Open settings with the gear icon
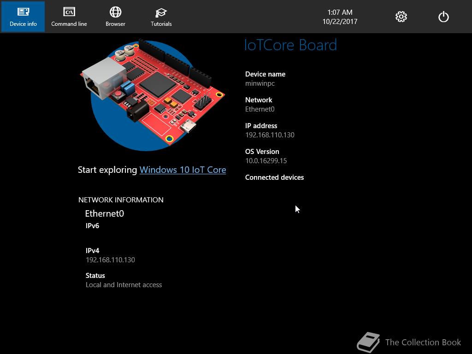 pyautogui.click(x=401, y=17)
